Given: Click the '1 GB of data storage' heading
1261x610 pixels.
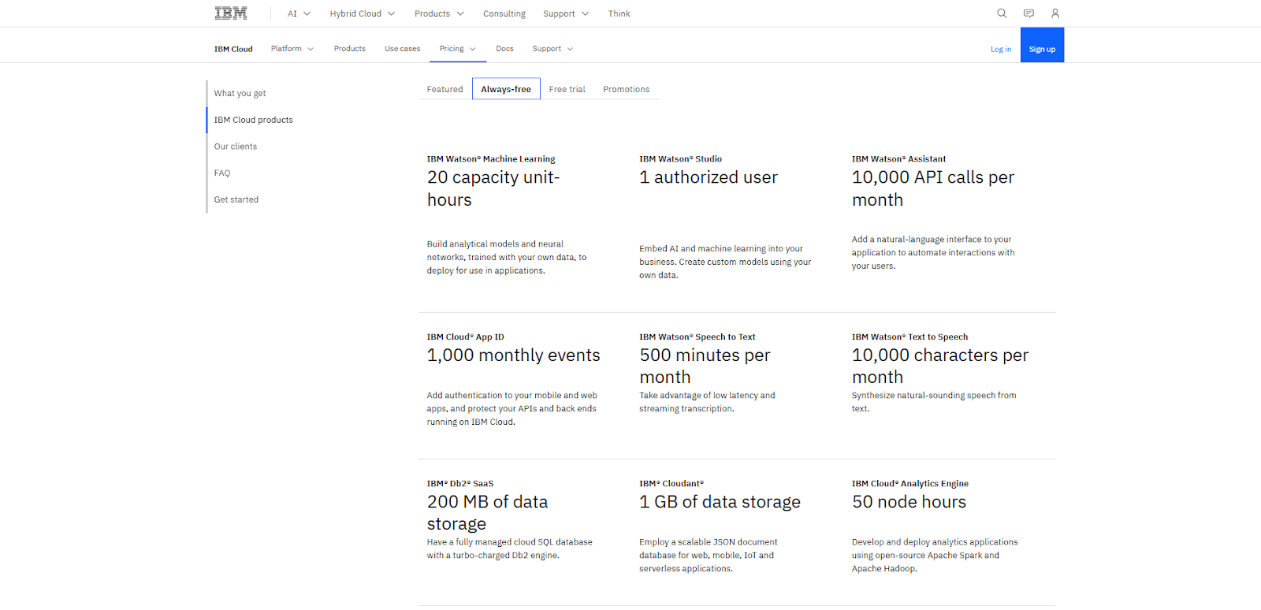Looking at the screenshot, I should coord(720,502).
